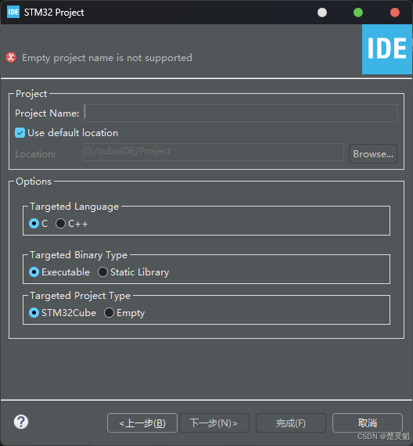Click the 'Targeted Language' group label
The image size is (413, 446).
[74, 207]
